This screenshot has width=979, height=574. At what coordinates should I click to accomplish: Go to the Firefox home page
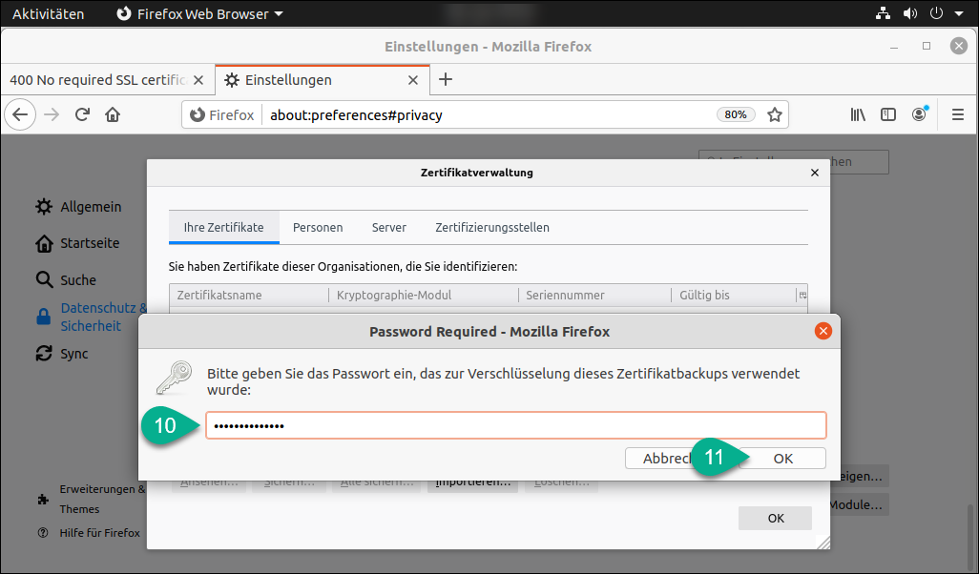point(113,114)
